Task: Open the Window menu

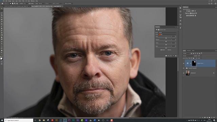Action: coord(33,1)
